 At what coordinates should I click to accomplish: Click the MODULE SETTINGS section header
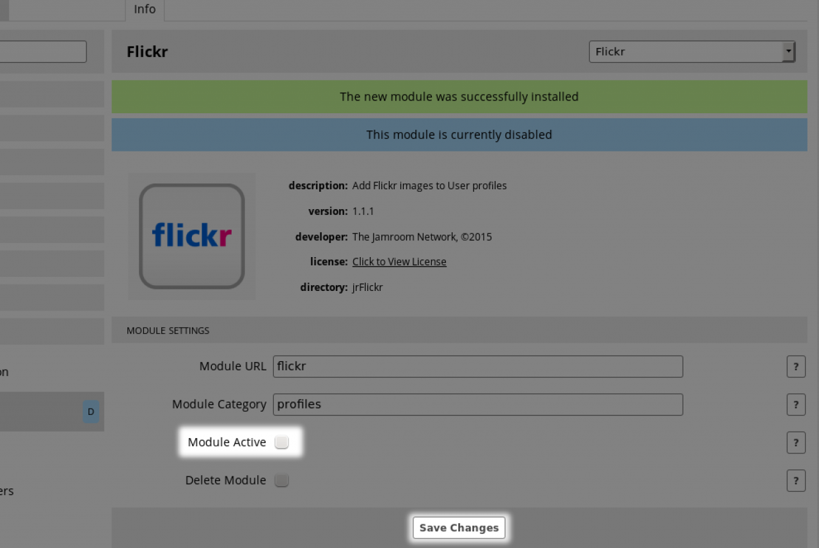click(459, 330)
